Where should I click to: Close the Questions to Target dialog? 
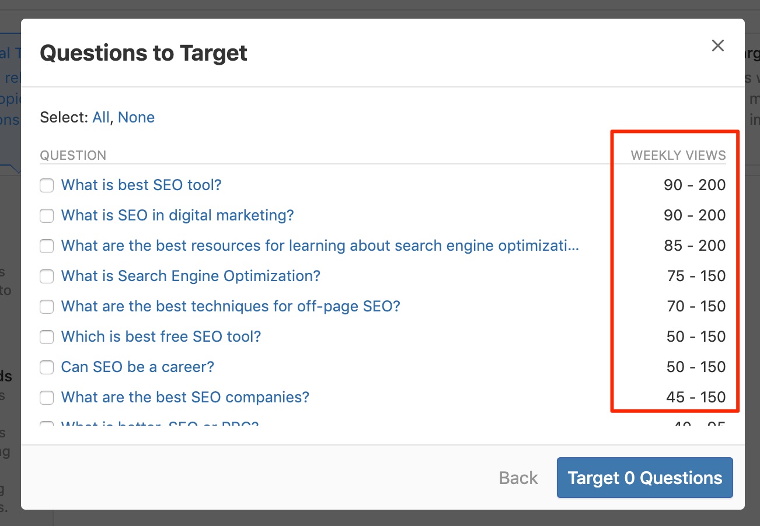(717, 45)
